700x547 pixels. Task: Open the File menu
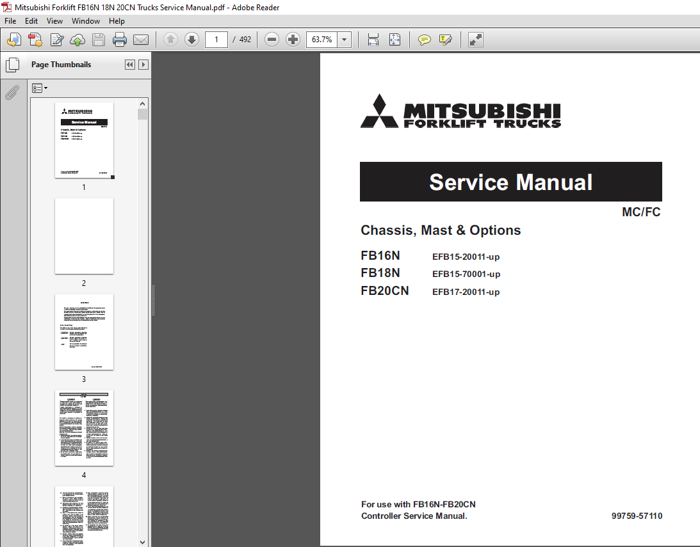[10, 21]
